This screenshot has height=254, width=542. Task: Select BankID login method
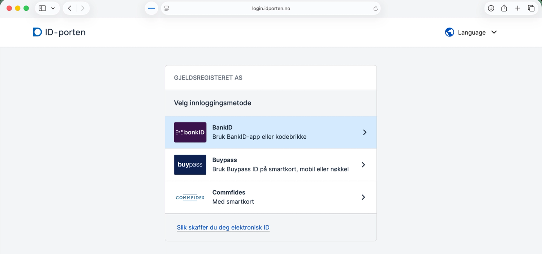click(271, 132)
